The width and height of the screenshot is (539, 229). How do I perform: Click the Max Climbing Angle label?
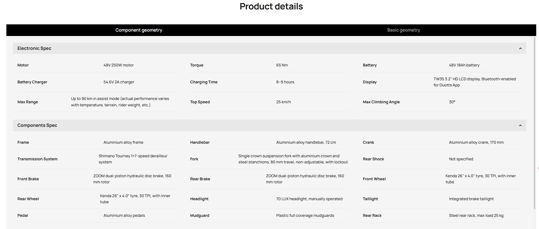(x=381, y=102)
